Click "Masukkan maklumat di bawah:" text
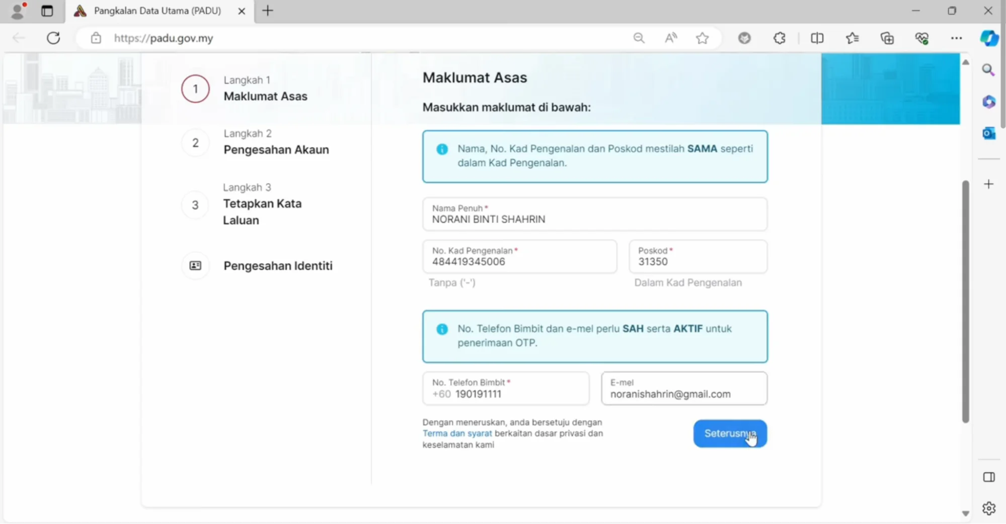 click(506, 108)
